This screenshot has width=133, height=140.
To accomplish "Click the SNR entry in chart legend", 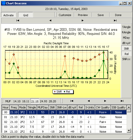I will 58,92.
